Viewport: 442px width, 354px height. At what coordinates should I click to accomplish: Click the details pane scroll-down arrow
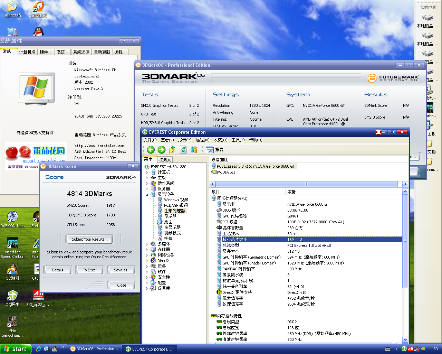pyautogui.click(x=405, y=340)
